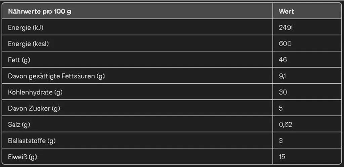Select 'Davon gesättigte Fettsäuren (g)' label
This screenshot has height=167, width=344.
56,76
